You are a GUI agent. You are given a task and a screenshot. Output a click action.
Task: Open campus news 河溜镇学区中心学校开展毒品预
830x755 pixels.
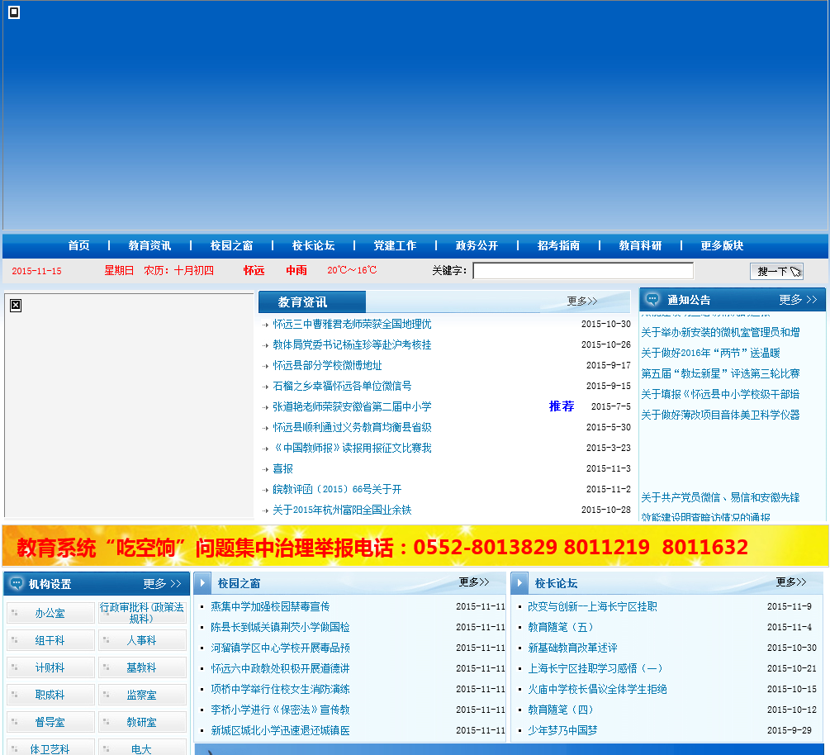tap(280, 648)
